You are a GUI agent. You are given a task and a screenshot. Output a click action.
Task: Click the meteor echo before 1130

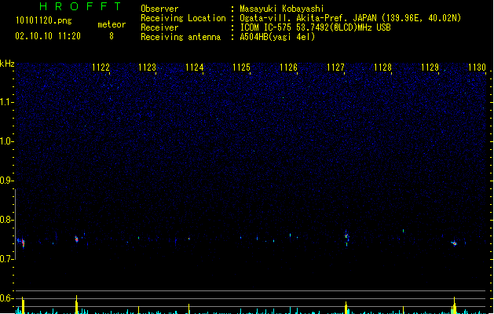[454, 243]
